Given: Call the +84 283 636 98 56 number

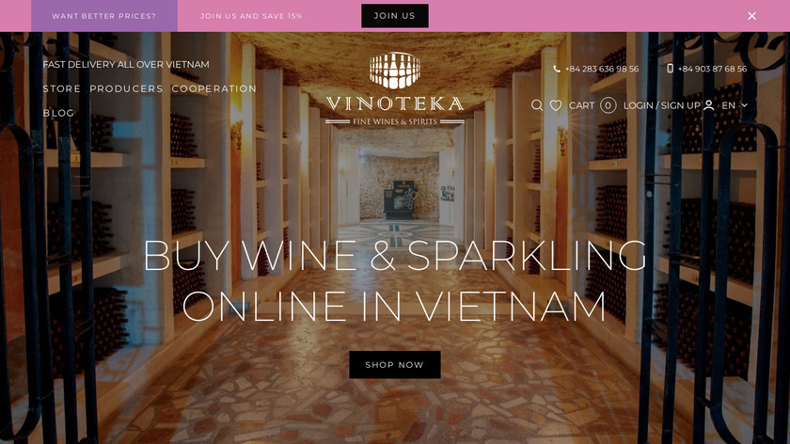Looking at the screenshot, I should click(602, 69).
